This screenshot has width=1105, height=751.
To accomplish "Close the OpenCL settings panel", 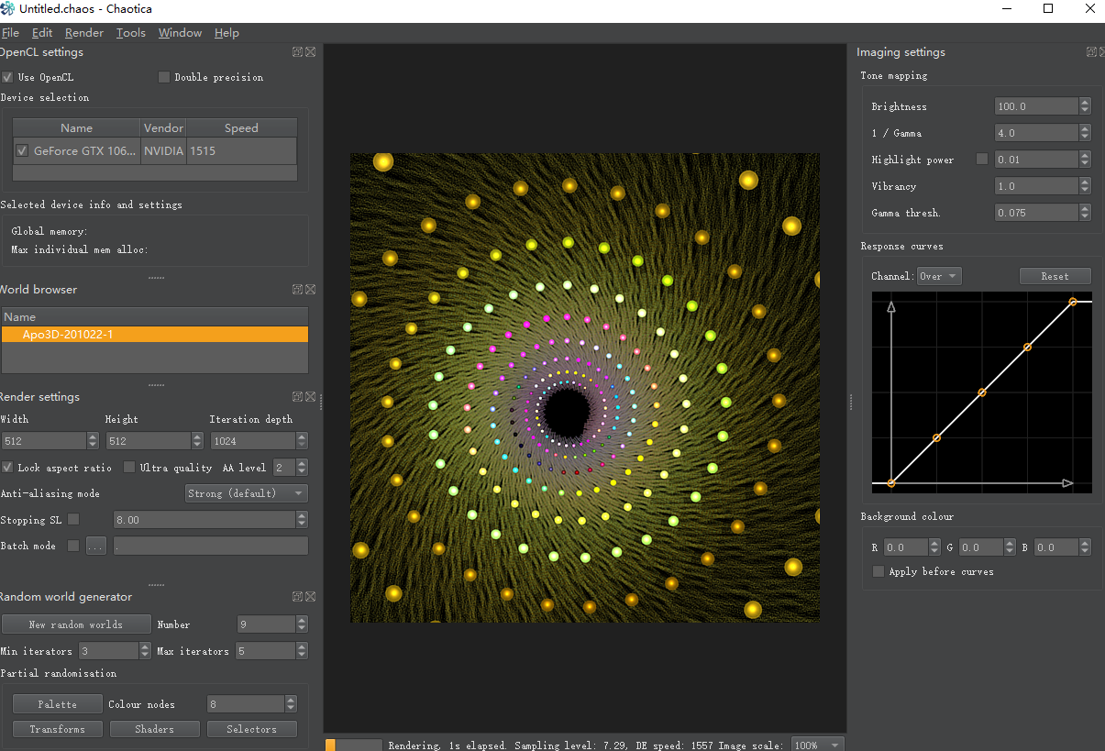I will tap(311, 53).
